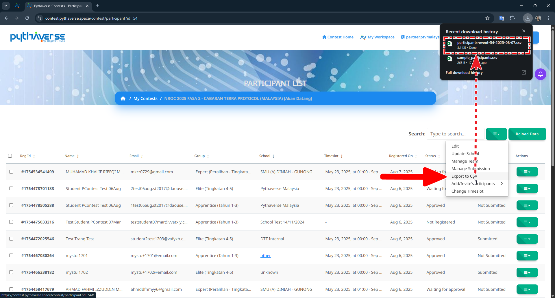
Task: Focus the participant search field
Action: [x=455, y=134]
